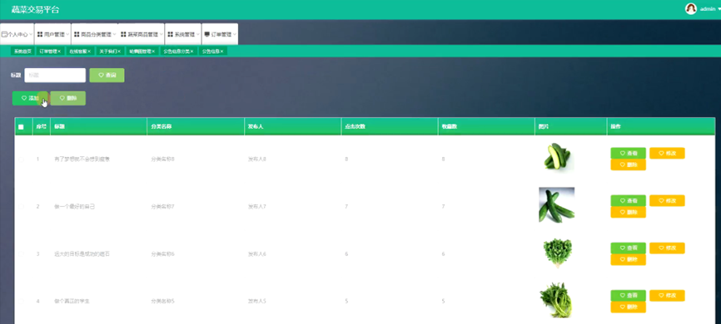Switch to the 系统首页 tab
Image resolution: width=721 pixels, height=324 pixels.
point(22,52)
